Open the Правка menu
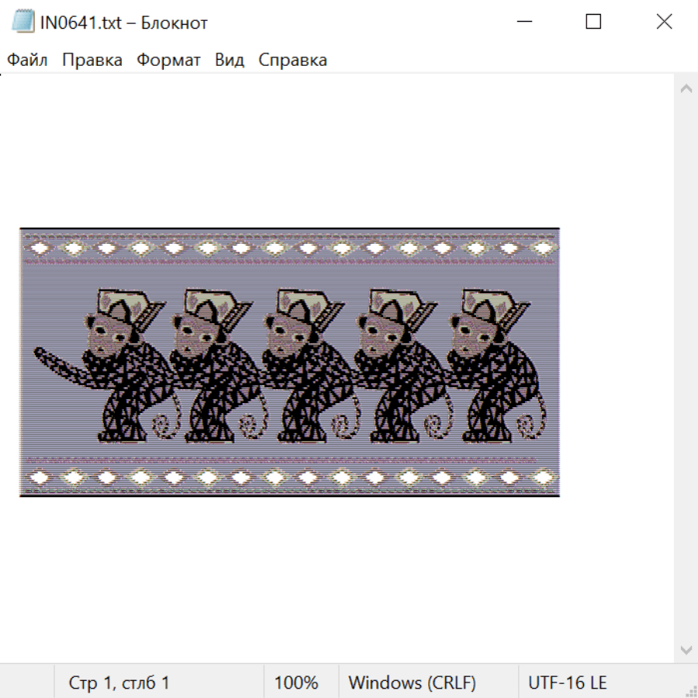Screen dimensions: 698x698 (92, 60)
